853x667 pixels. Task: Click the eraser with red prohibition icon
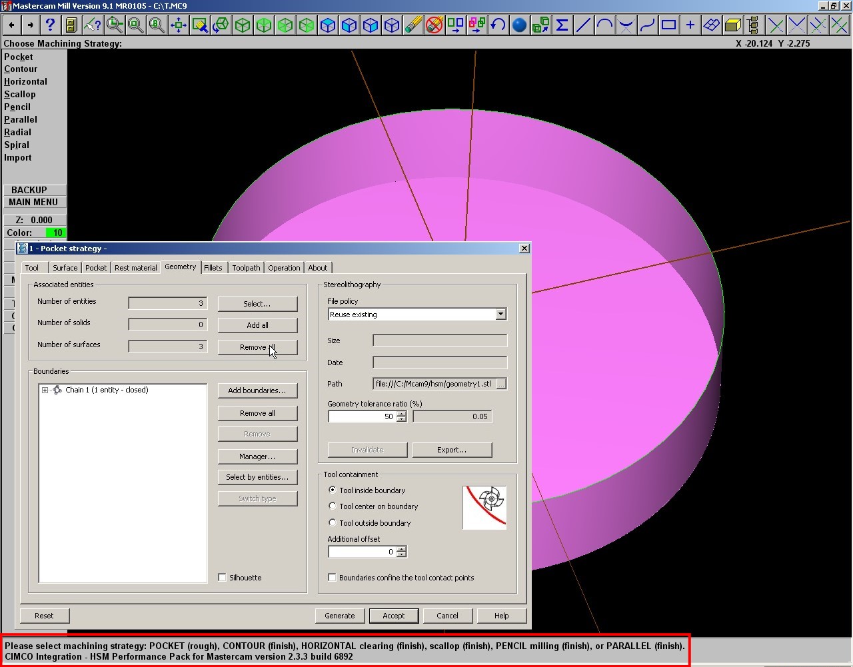[434, 25]
